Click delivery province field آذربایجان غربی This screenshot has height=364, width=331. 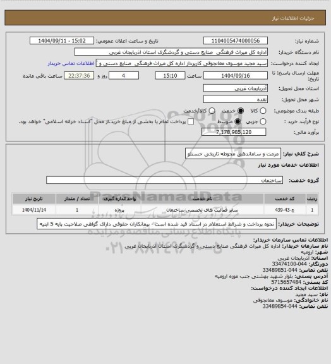point(236,88)
